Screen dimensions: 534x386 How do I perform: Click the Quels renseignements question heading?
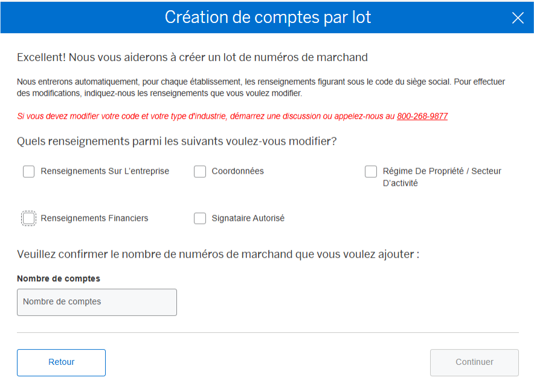click(x=176, y=142)
